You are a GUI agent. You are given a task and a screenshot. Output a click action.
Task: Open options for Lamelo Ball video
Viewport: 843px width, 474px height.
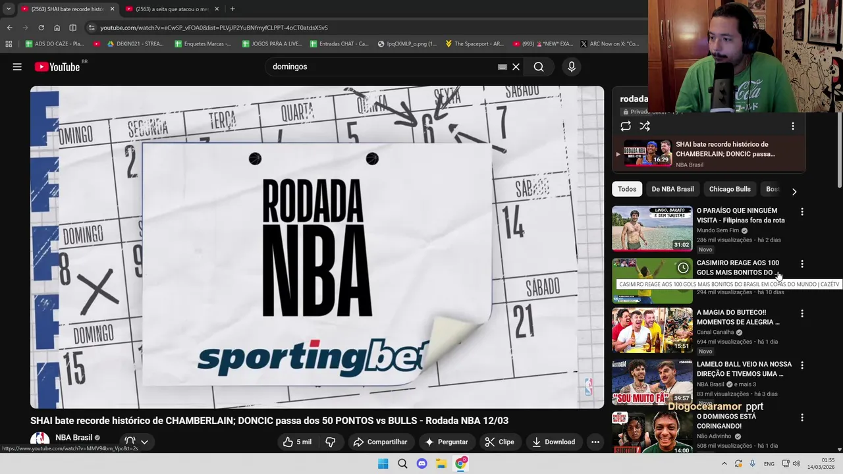pos(802,365)
